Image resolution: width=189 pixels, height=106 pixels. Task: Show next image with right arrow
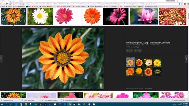186,59
